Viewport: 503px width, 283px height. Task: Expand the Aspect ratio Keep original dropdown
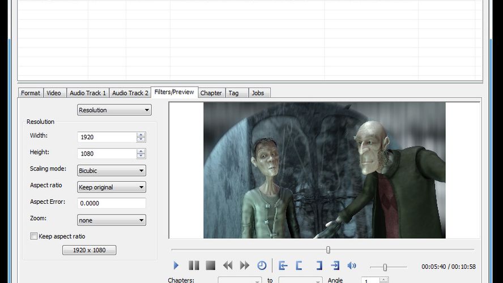[x=111, y=187]
